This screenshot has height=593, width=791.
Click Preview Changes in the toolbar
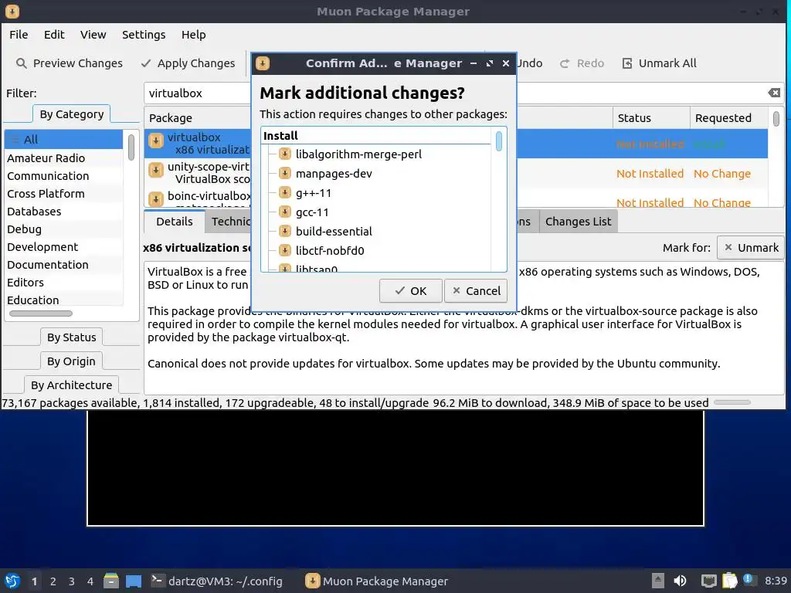click(x=70, y=63)
